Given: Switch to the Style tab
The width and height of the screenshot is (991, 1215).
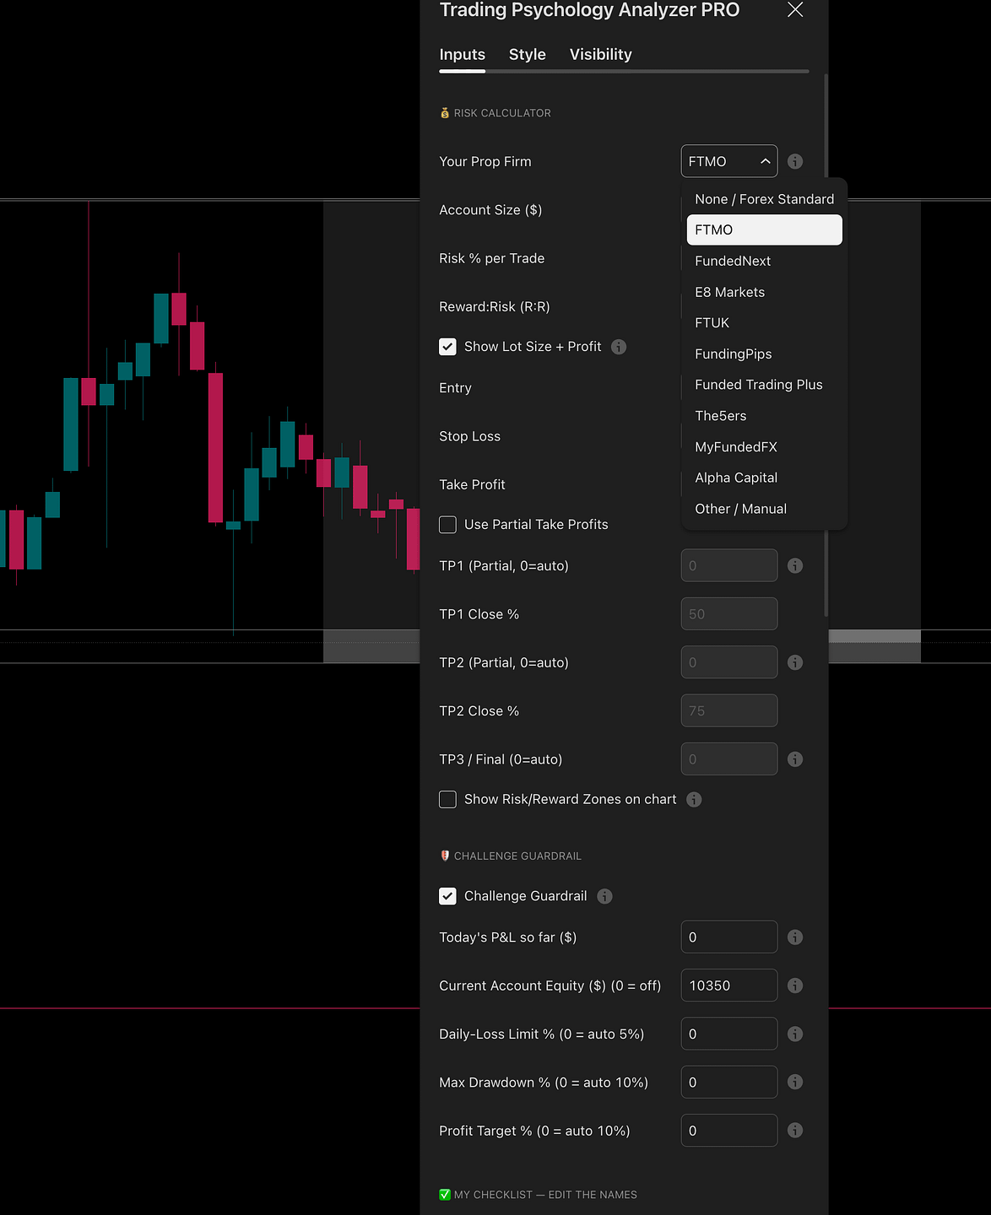Looking at the screenshot, I should pos(528,55).
